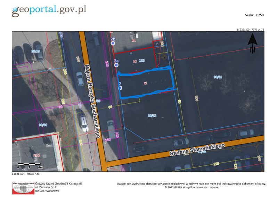Click the north arrow compass icon
The image size is (278, 197).
point(253,45)
